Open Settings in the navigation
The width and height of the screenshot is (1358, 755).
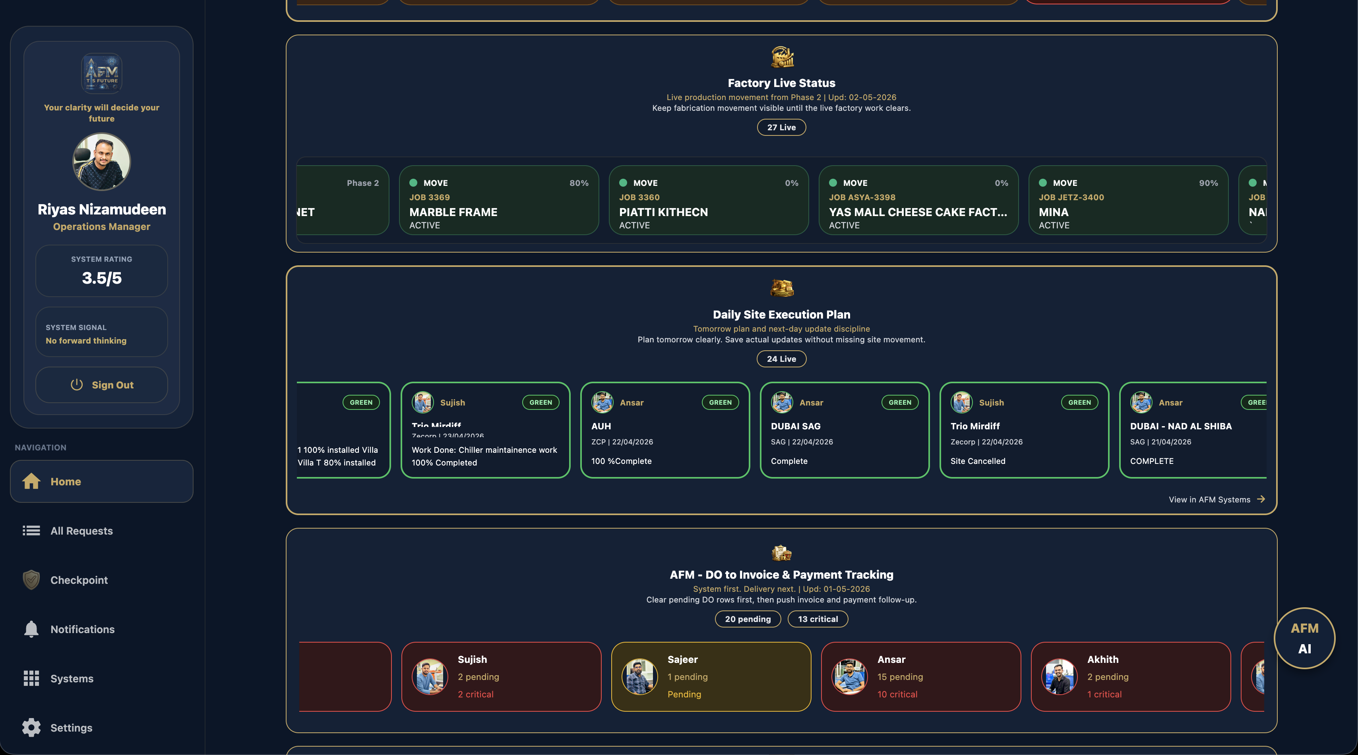point(102,728)
